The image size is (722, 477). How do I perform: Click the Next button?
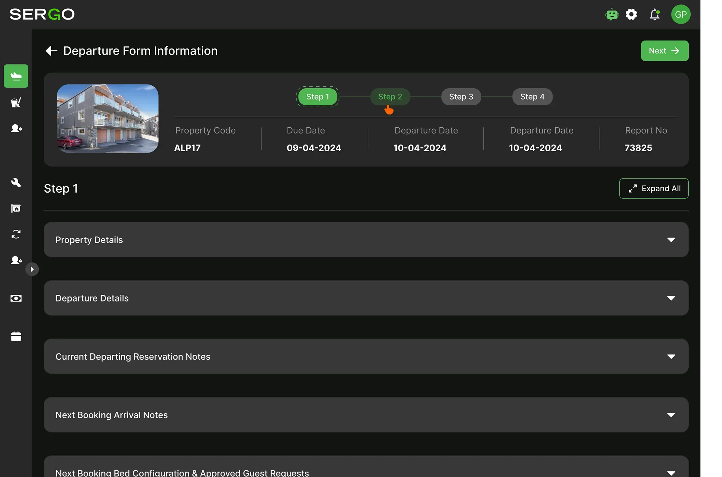point(664,51)
